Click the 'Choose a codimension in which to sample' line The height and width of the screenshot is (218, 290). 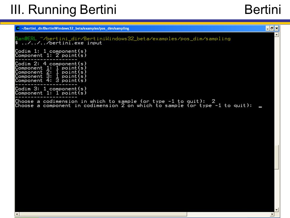pos(115,101)
